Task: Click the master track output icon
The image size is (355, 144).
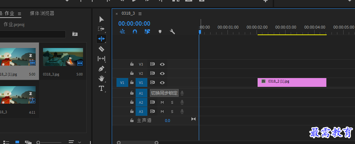Action: (193, 119)
